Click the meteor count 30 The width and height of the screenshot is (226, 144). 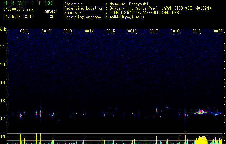pos(52,17)
